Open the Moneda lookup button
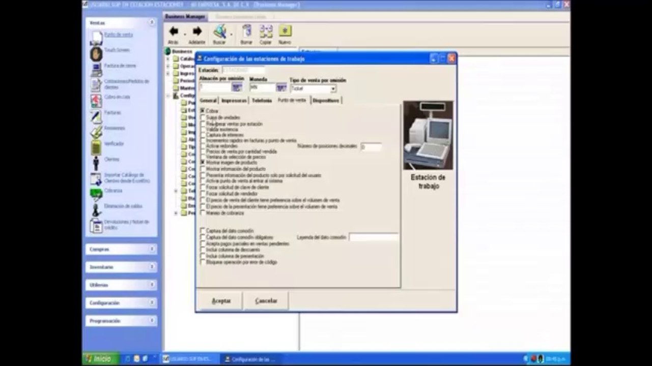 (x=281, y=88)
